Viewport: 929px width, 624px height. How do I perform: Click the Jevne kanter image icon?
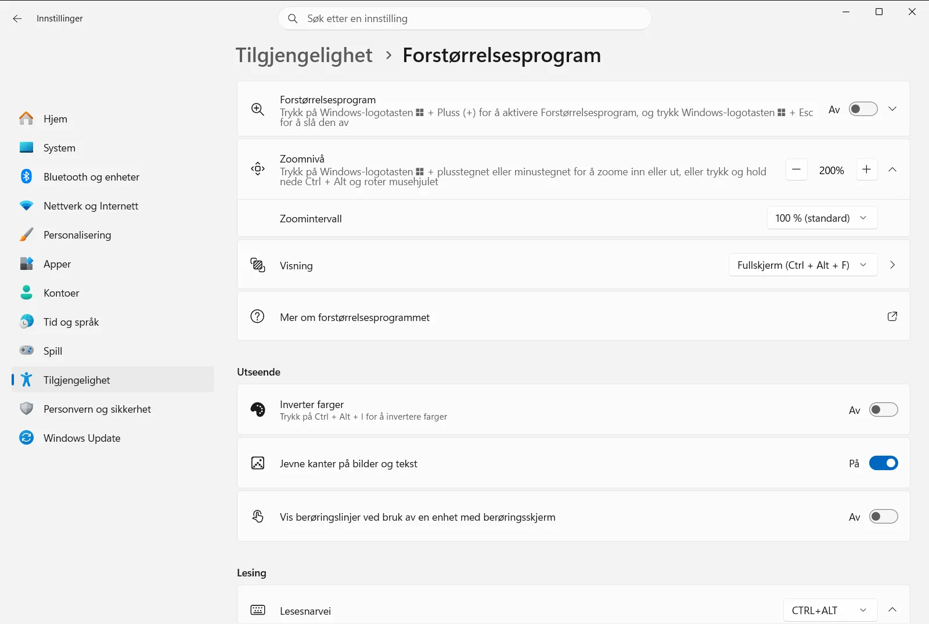point(258,463)
